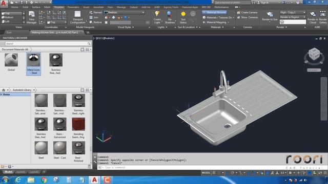This screenshot has height=184, width=328.
Task: Open the Start drawing tab
Action: [9, 32]
